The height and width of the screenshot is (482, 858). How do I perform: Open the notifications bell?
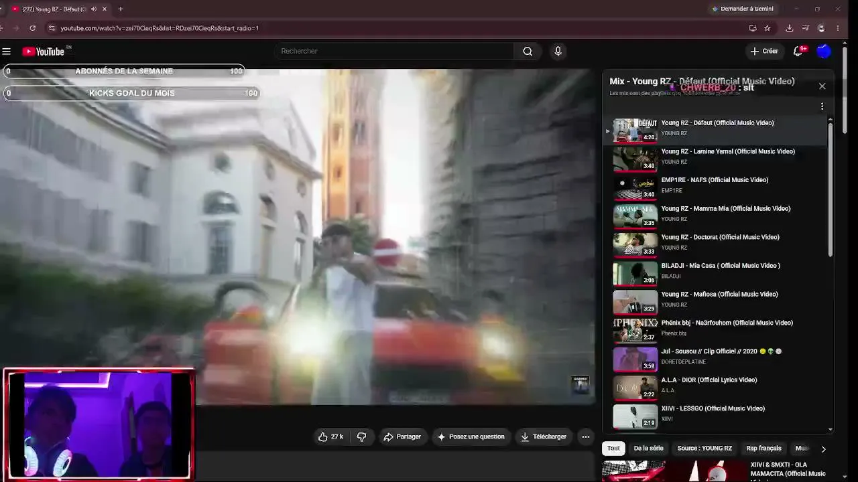[x=798, y=52]
